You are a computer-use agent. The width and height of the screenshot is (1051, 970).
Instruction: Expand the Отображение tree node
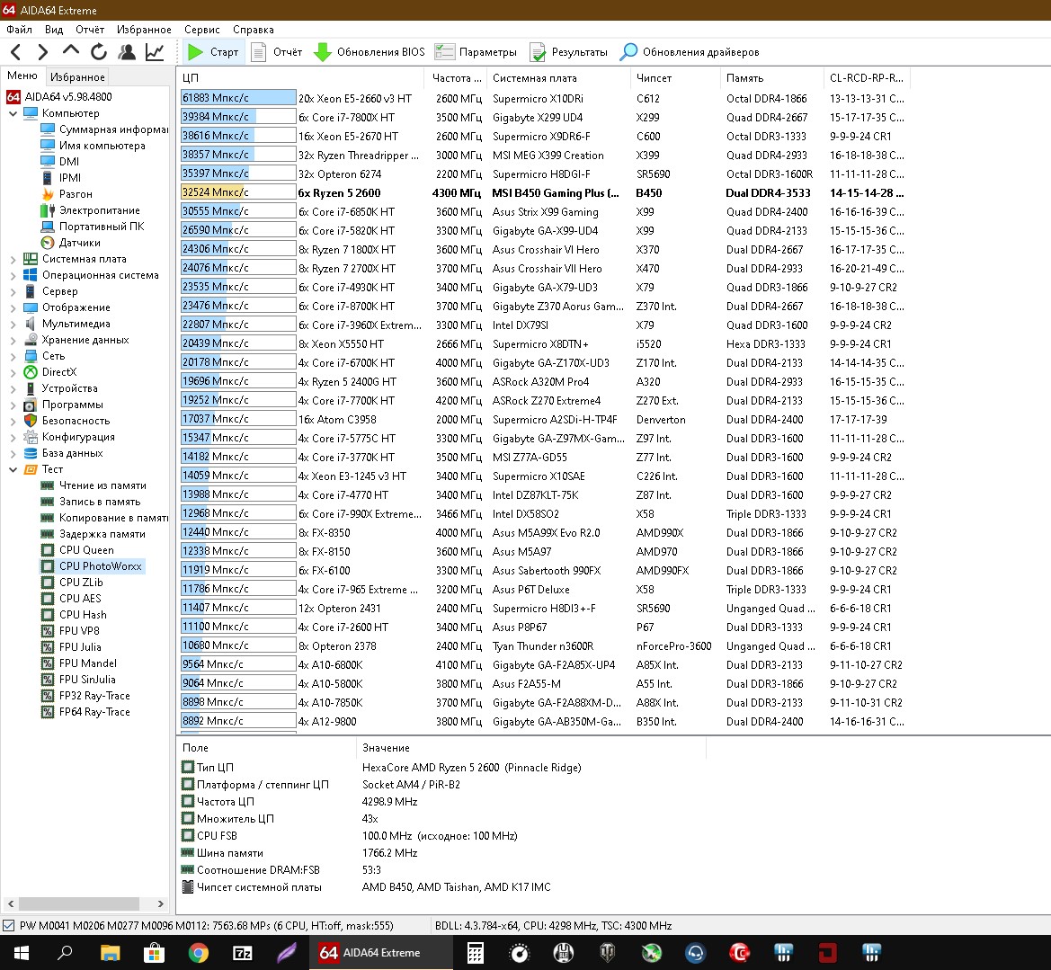pos(13,307)
